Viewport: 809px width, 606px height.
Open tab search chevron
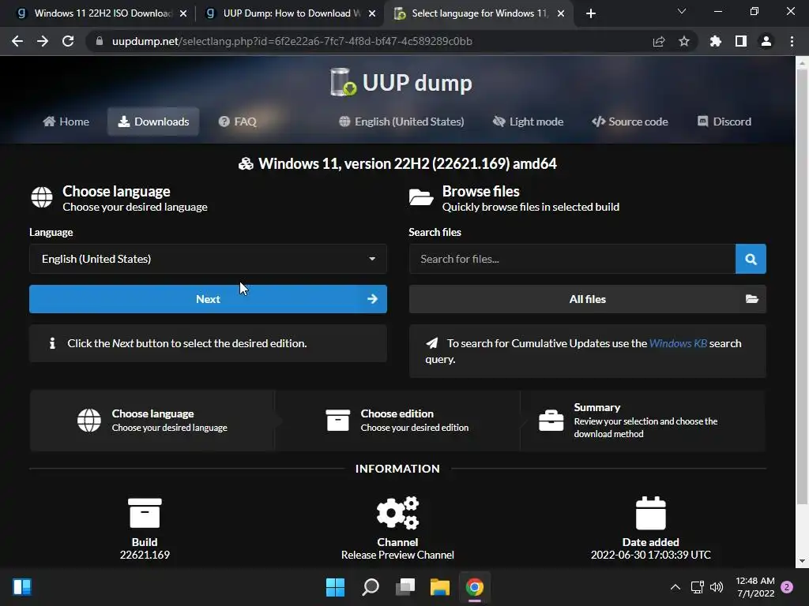pyautogui.click(x=682, y=11)
